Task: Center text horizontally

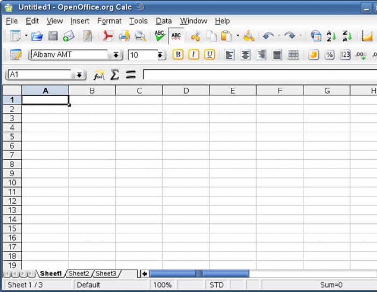Action: point(245,55)
